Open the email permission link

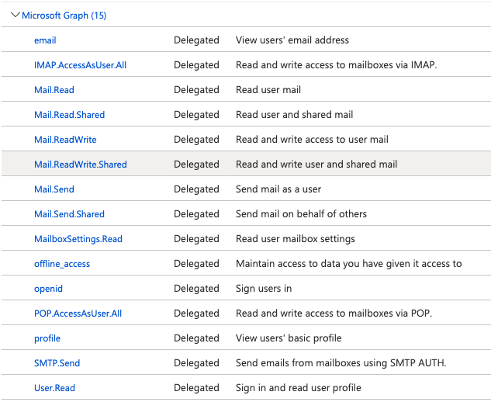pyautogui.click(x=45, y=40)
